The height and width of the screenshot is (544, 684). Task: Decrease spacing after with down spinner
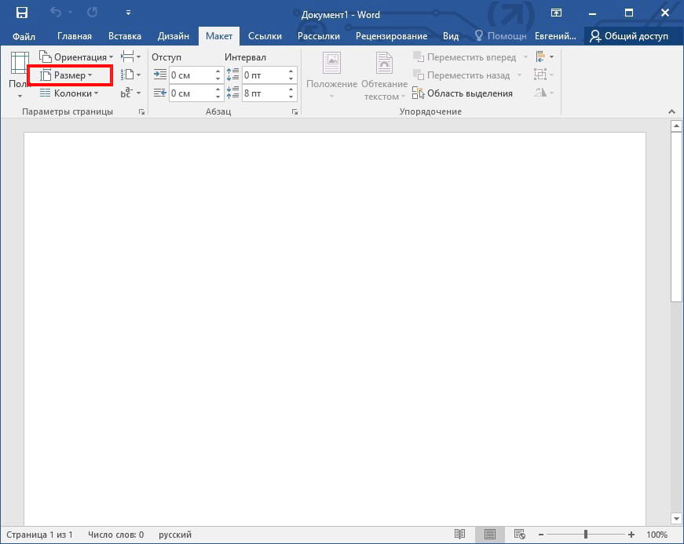point(291,97)
